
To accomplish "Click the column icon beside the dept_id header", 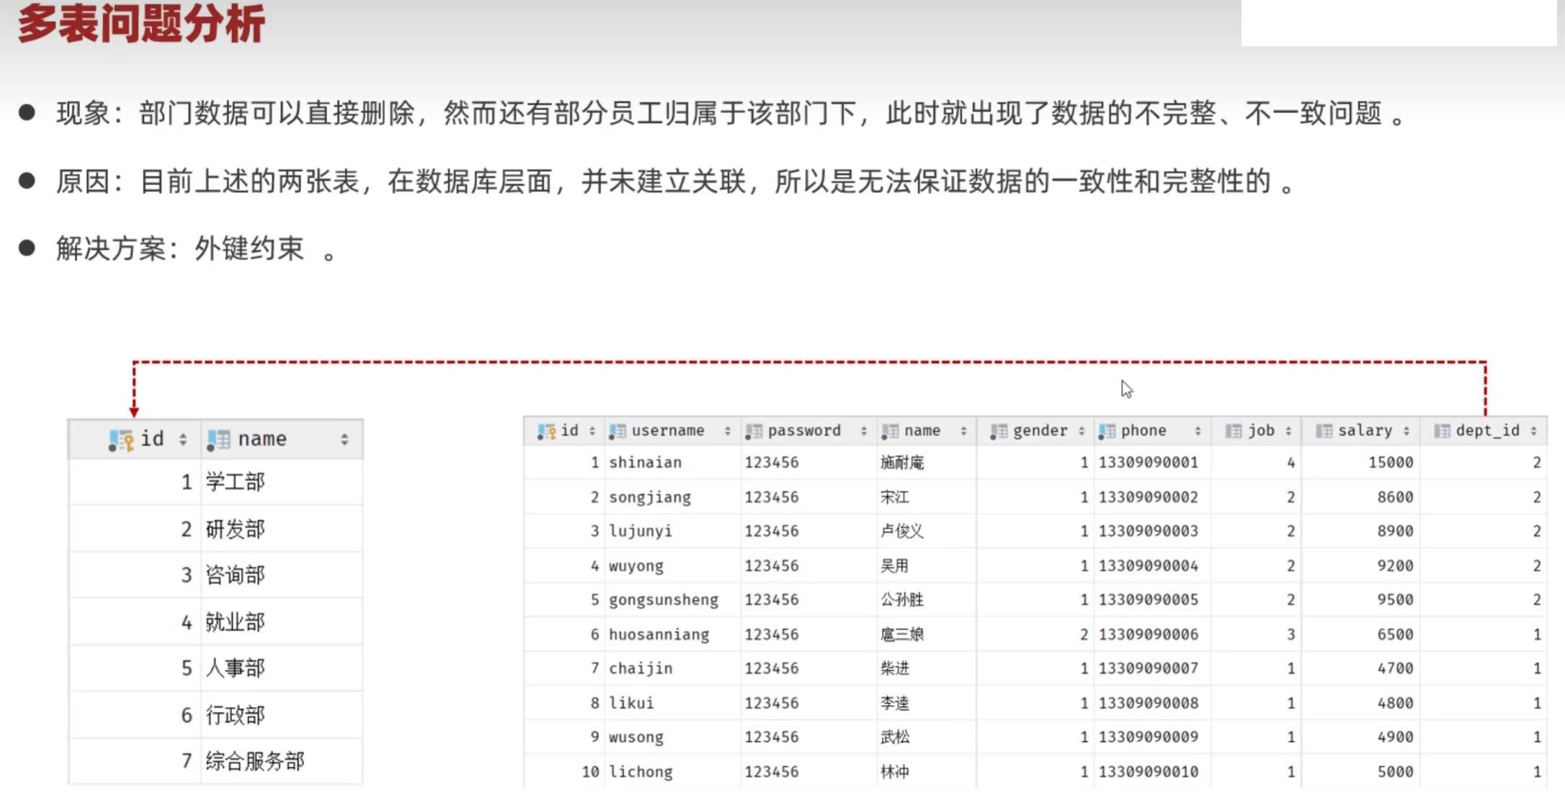I will click(1441, 430).
